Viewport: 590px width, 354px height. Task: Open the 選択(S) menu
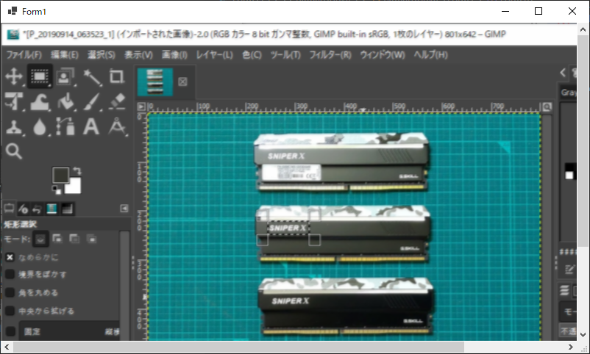point(102,55)
